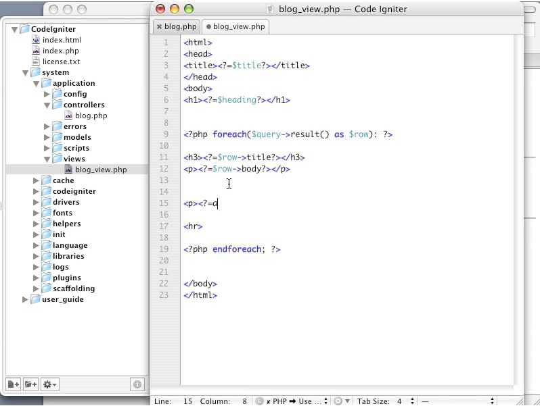Collapse the application folder triangle
Image resolution: width=540 pixels, height=406 pixels.
pos(36,84)
